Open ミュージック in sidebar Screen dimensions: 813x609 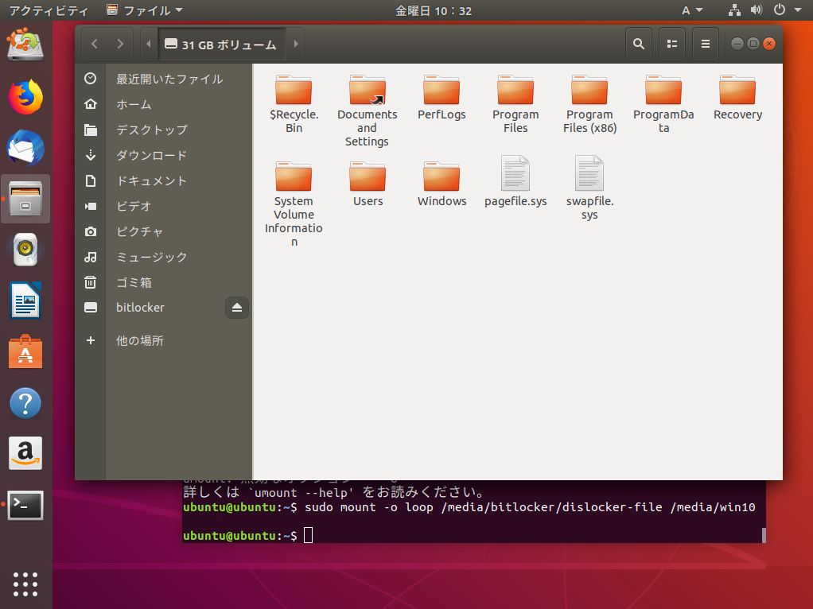coord(163,257)
